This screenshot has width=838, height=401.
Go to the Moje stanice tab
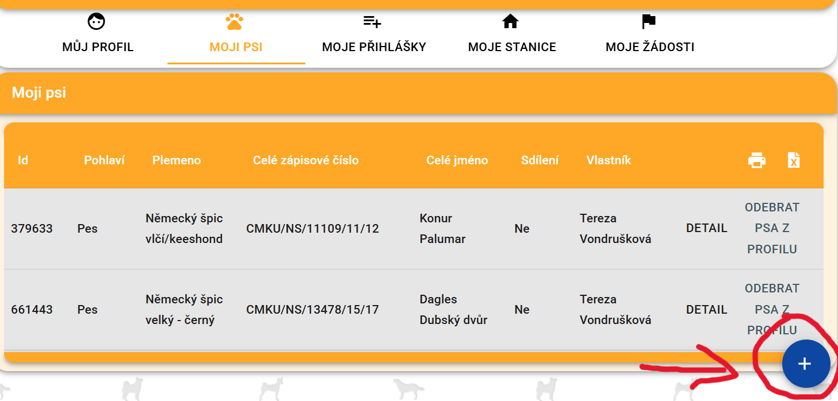(x=512, y=47)
